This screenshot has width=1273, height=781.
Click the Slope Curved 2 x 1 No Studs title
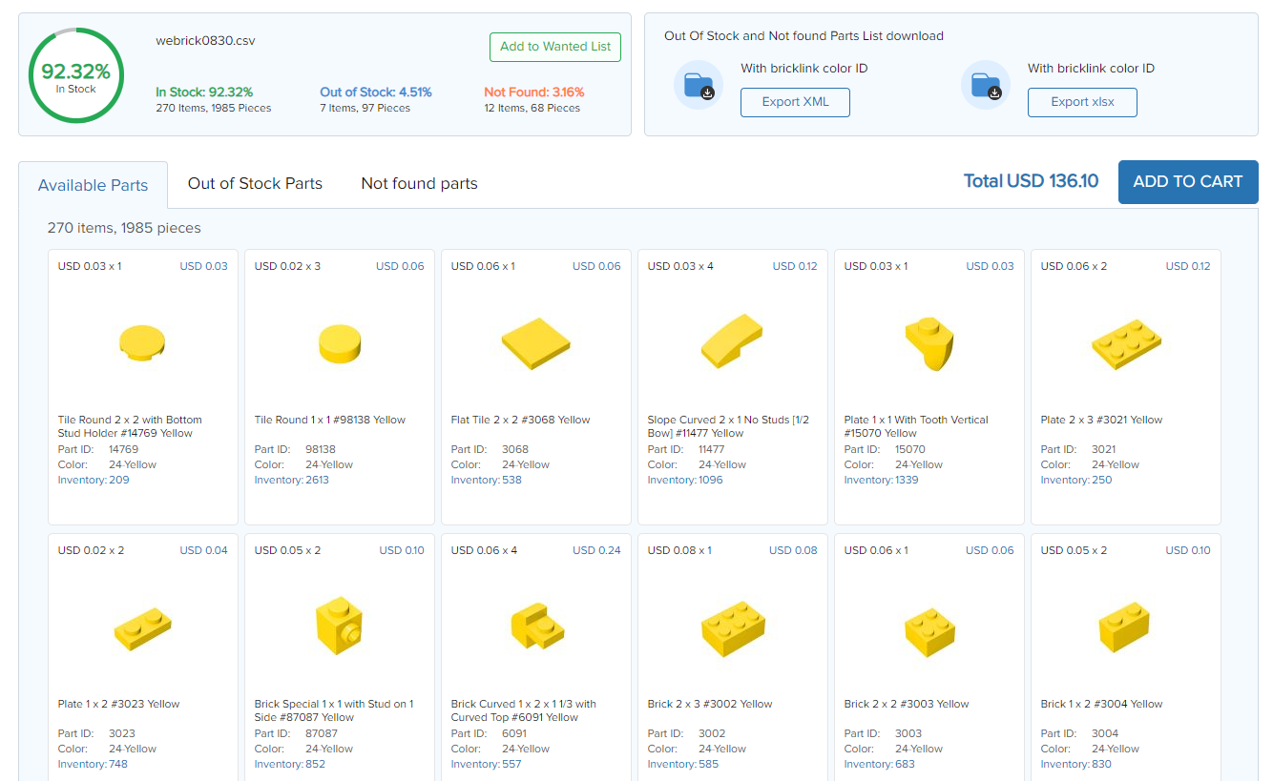pyautogui.click(x=726, y=426)
